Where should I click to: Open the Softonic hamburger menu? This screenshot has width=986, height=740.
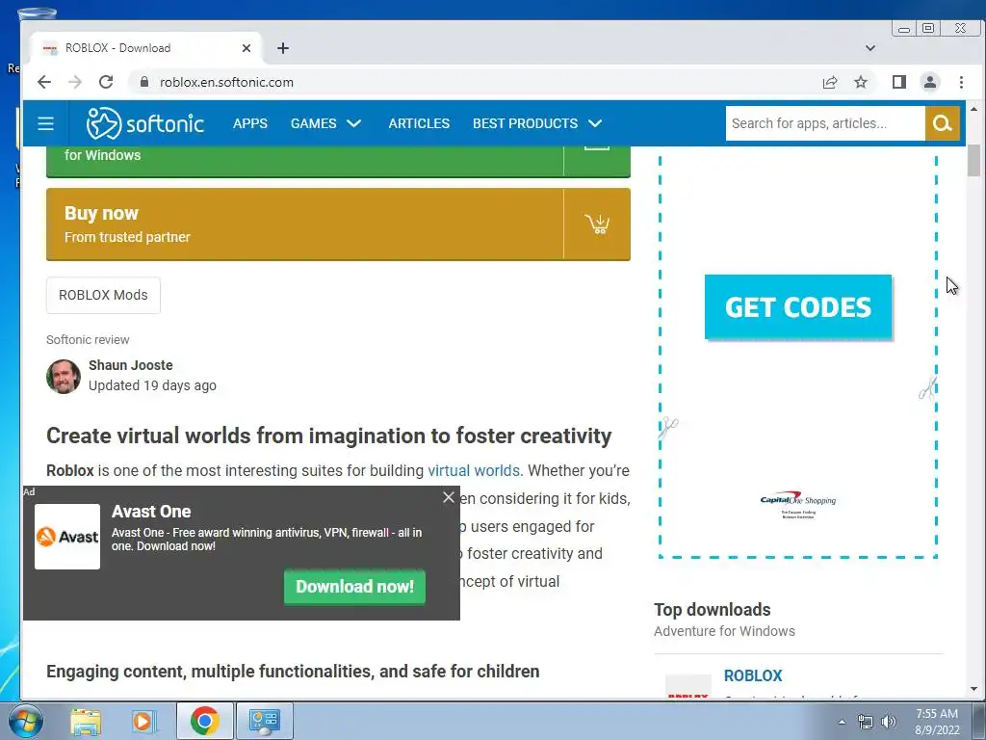45,123
